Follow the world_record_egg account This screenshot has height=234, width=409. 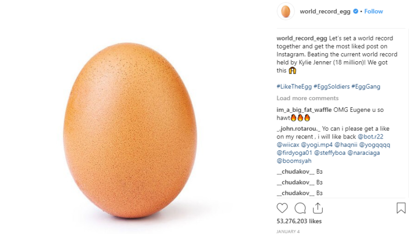coord(374,11)
